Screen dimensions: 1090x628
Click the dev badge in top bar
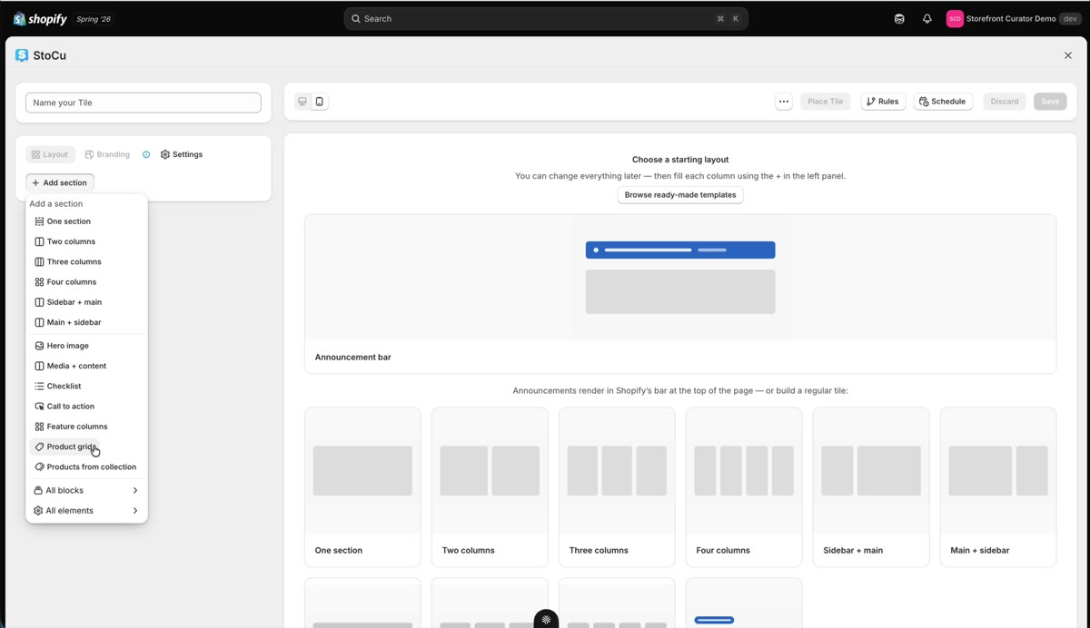1070,18
